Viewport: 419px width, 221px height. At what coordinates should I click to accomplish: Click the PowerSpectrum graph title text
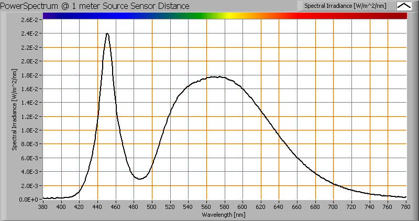[x=96, y=6]
